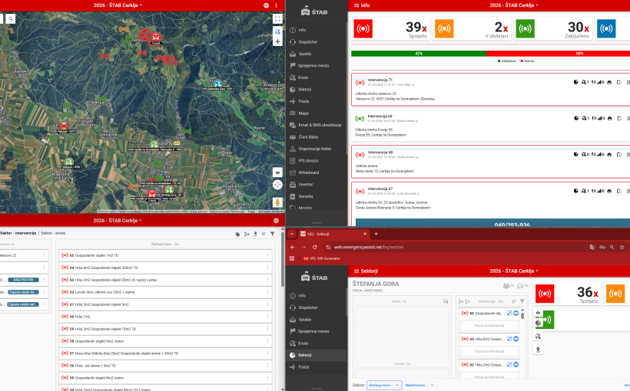Switch to the Sektor - enote tab
Screen dimensions: 630x391
point(53,232)
